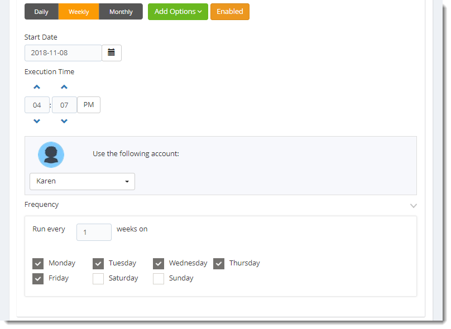The width and height of the screenshot is (451, 329).
Task: Decrease the execution minutes with down arrow
Action: pyautogui.click(x=64, y=121)
